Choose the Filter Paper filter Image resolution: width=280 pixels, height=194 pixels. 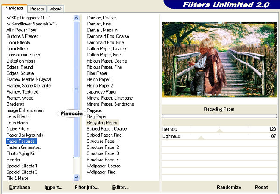coord(97,73)
